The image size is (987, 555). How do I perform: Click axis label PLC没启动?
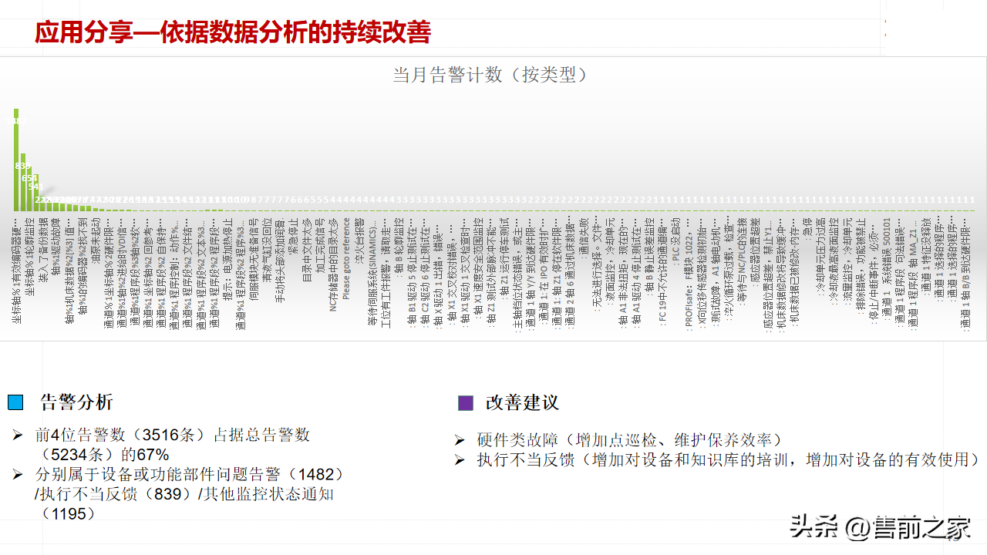click(x=676, y=240)
